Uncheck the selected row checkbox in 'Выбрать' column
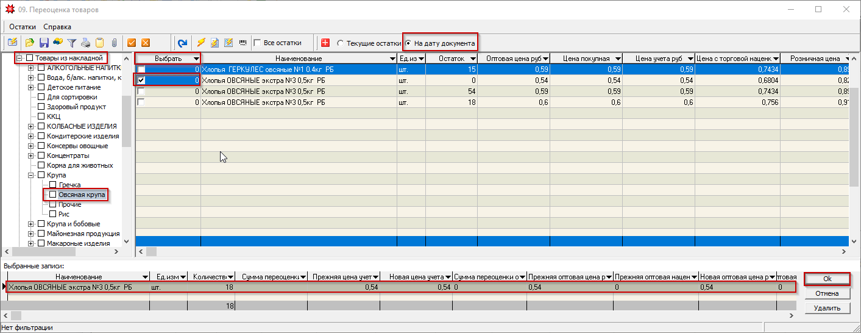Viewport: 861px width, 333px height. pyautogui.click(x=141, y=81)
